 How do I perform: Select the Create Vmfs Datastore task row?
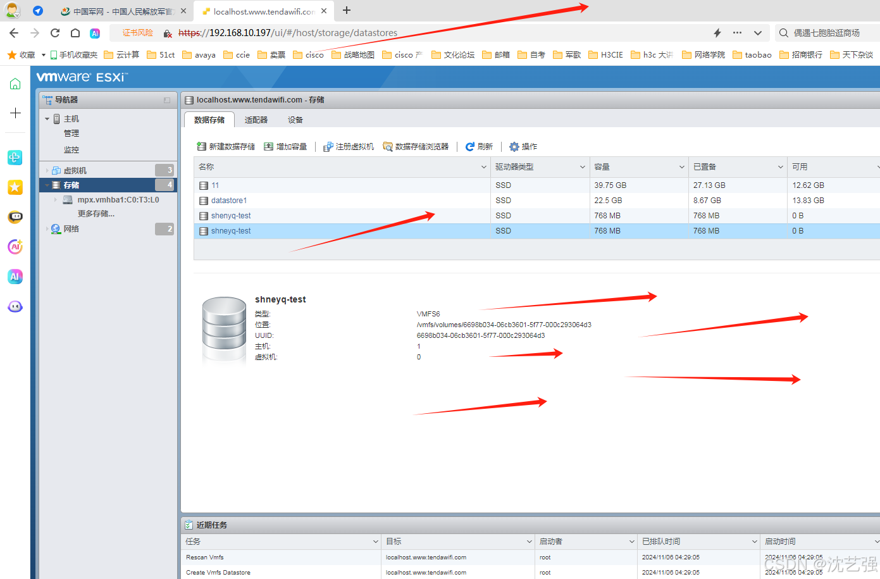[530, 573]
